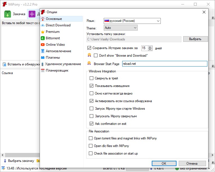Uncheck Показывать извещения
The image size is (215, 172).
91,86
